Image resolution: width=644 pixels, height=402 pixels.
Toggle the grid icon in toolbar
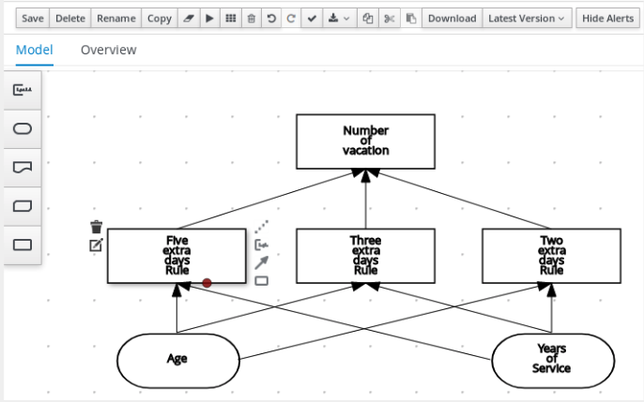coord(230,19)
